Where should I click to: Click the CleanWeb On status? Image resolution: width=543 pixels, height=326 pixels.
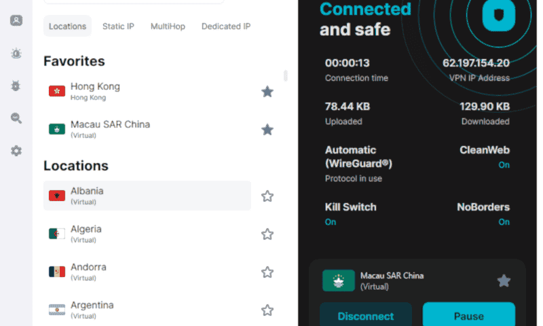[x=504, y=165]
